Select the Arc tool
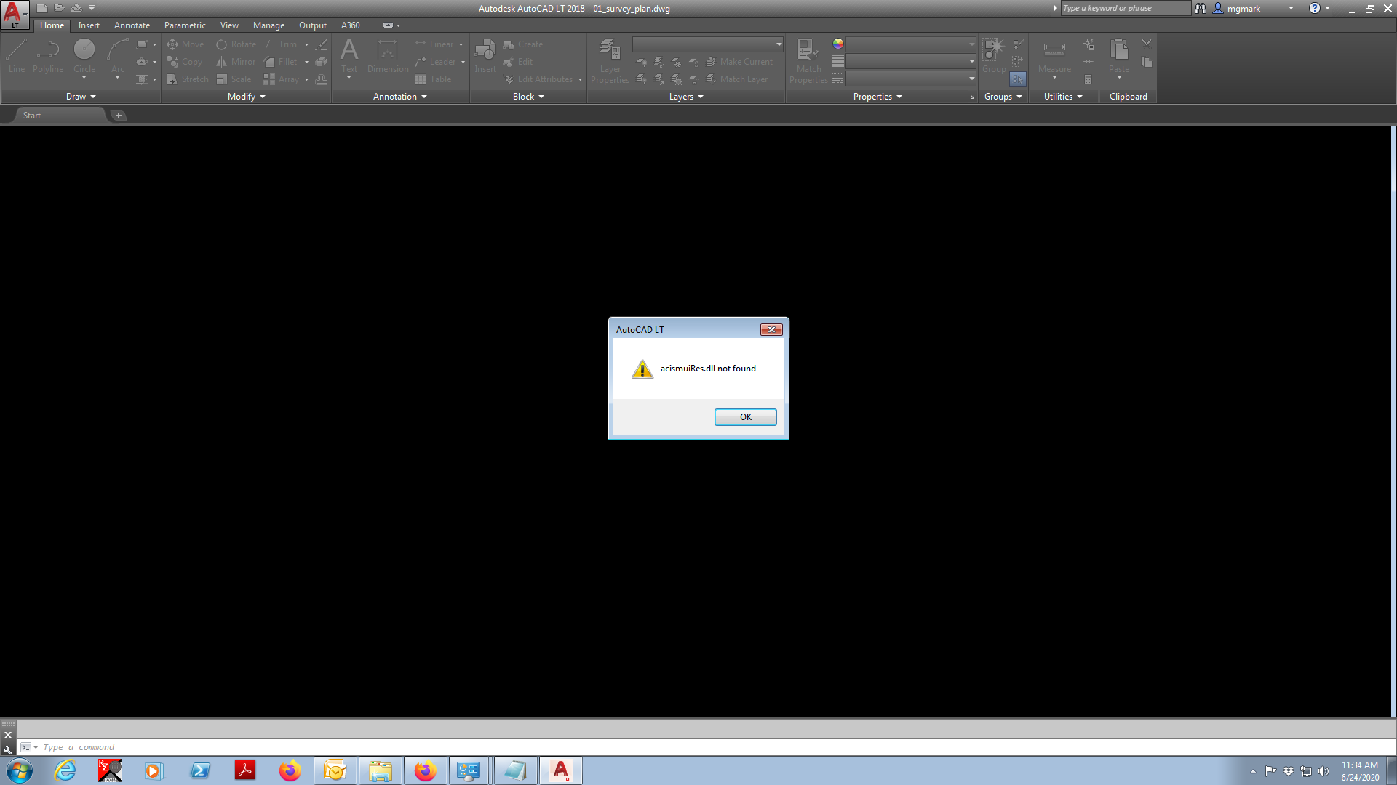Image resolution: width=1397 pixels, height=785 pixels. tap(118, 56)
